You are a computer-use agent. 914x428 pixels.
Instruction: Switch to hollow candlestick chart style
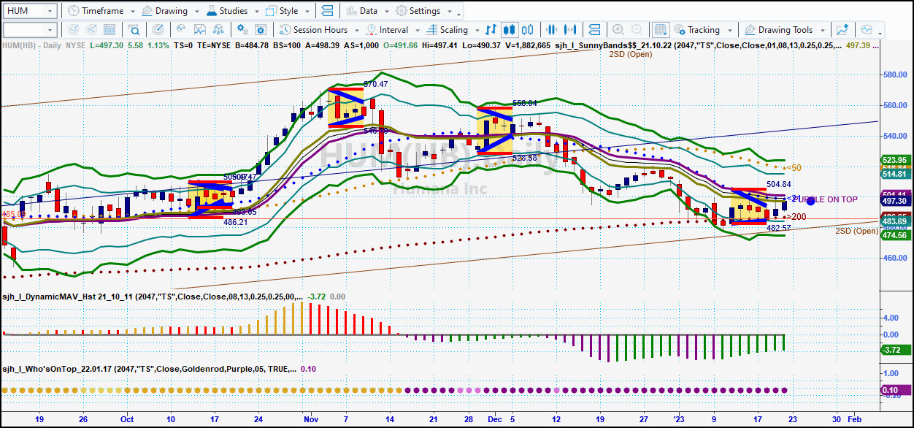pyautogui.click(x=529, y=30)
